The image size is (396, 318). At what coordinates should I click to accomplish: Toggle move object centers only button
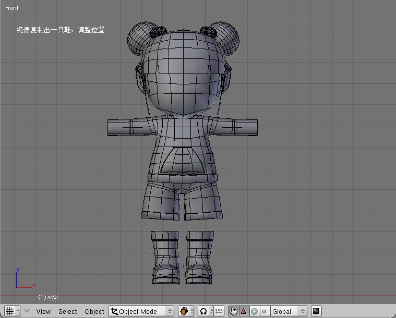219,311
